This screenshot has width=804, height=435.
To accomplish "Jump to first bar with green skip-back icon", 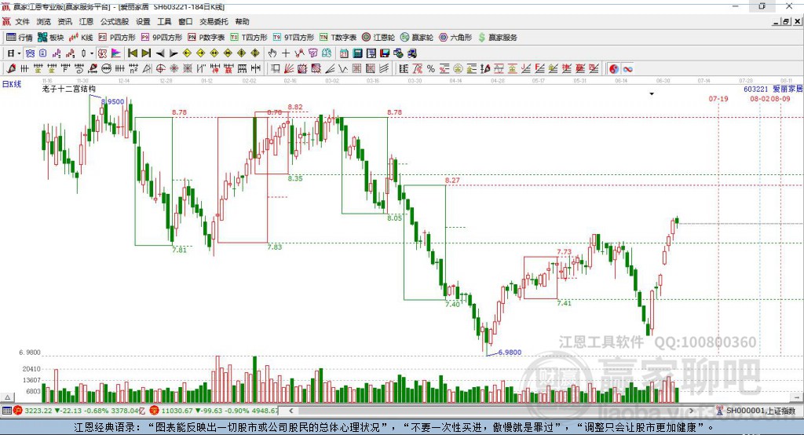I will click(132, 53).
